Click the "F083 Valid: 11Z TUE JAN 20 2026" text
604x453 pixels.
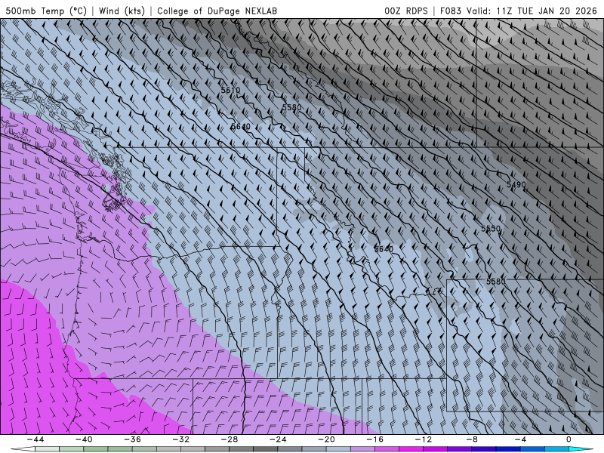point(519,11)
